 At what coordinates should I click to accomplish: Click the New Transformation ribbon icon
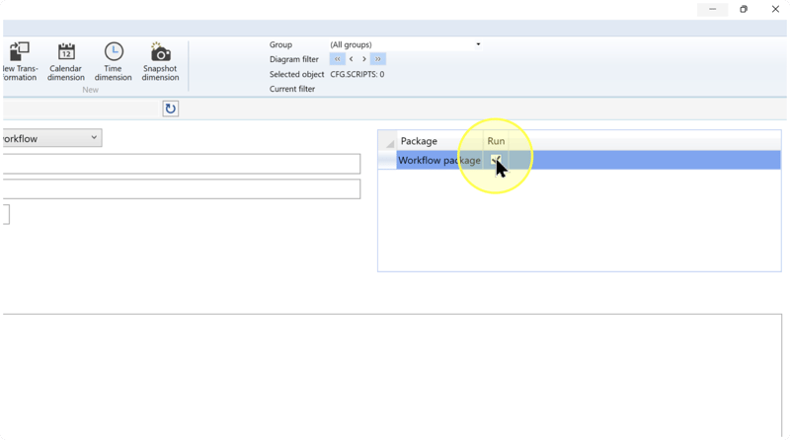(19, 61)
